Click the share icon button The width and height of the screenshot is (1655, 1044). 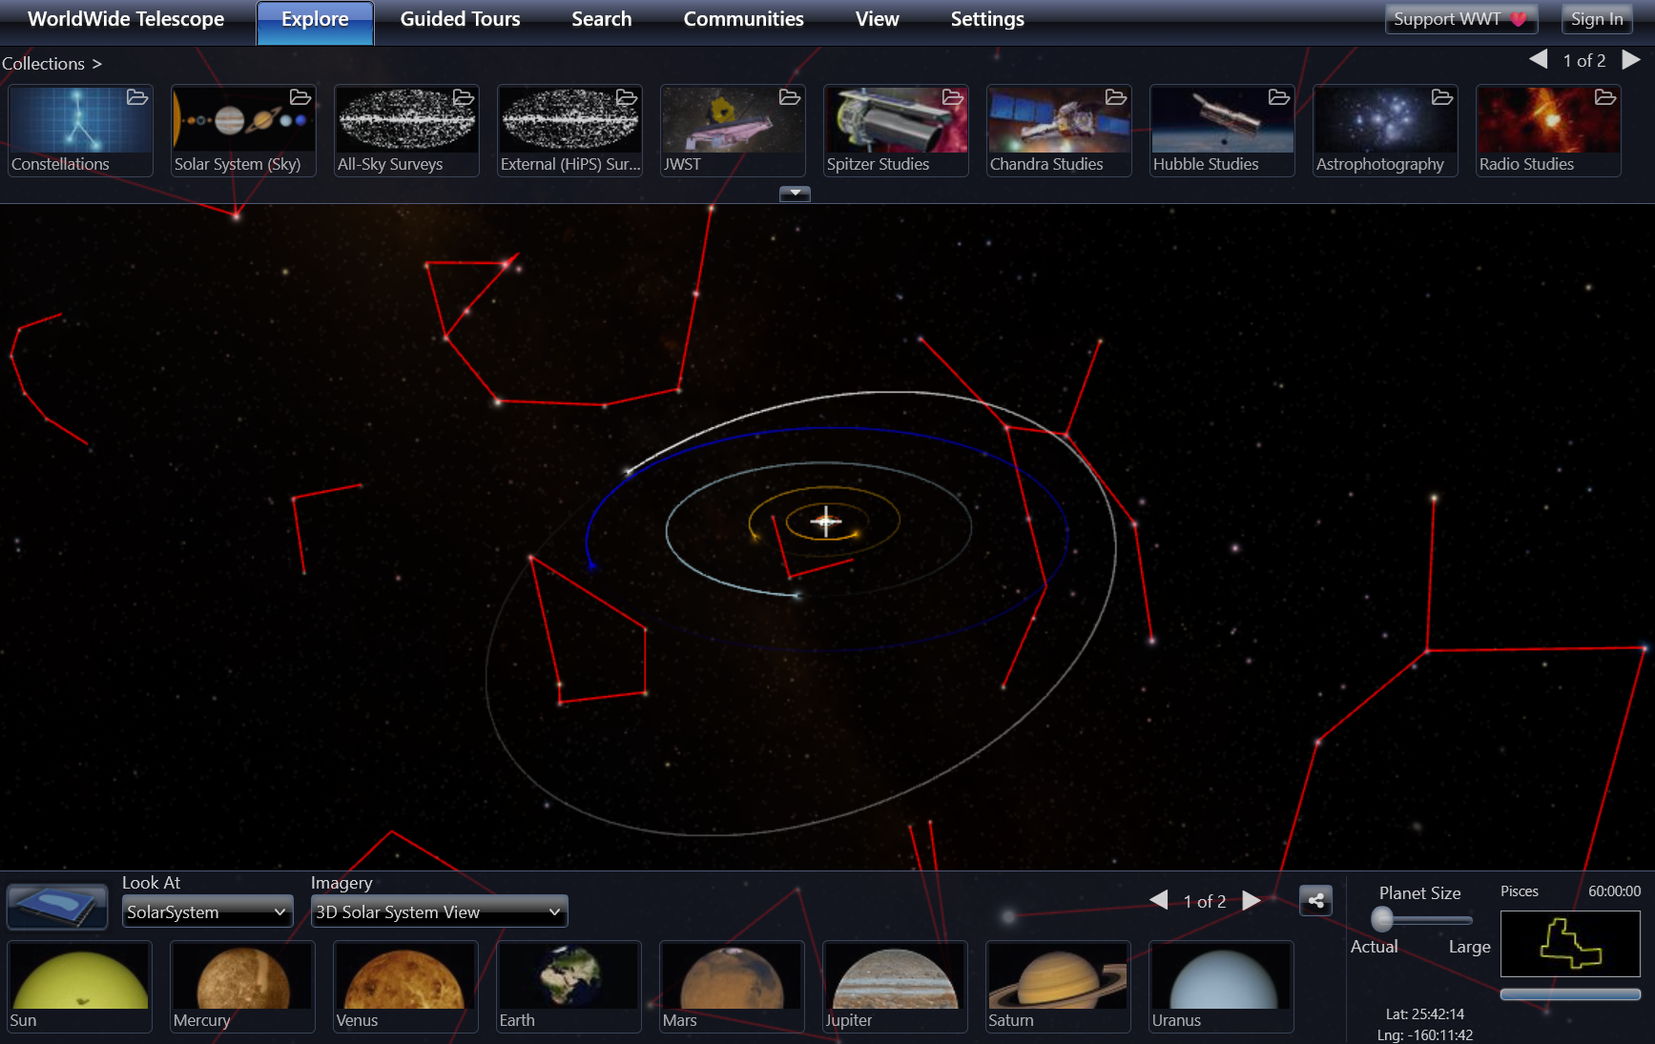click(x=1315, y=900)
